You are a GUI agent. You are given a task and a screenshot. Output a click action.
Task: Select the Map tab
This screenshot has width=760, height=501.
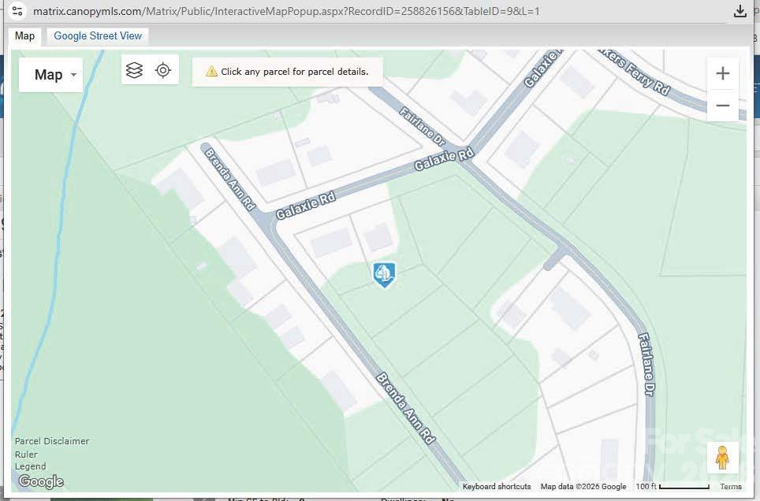(x=25, y=35)
